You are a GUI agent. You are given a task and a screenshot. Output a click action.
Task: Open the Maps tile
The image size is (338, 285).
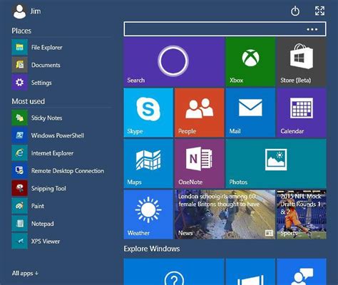pos(148,164)
